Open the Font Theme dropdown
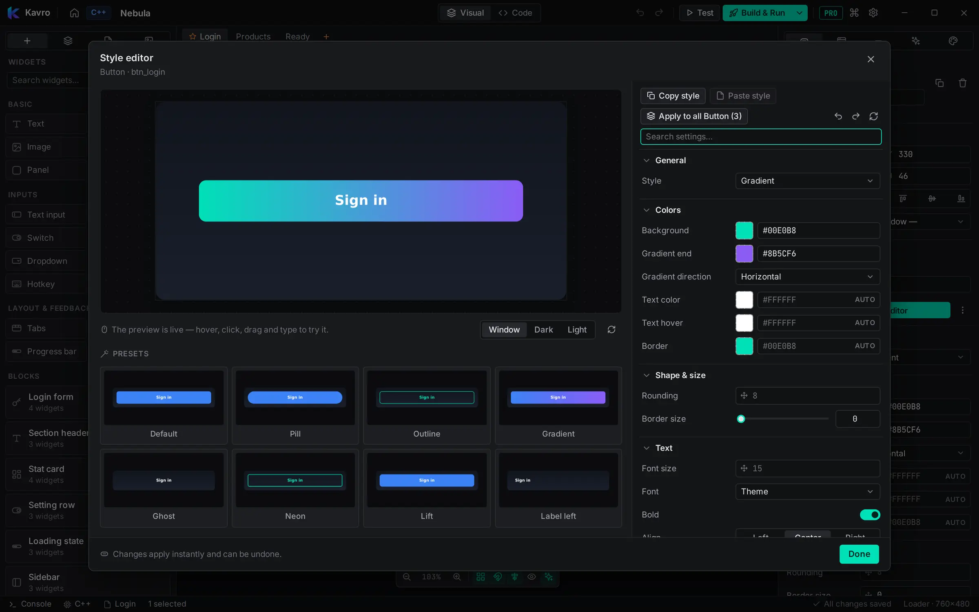The height and width of the screenshot is (612, 979). pyautogui.click(x=807, y=492)
